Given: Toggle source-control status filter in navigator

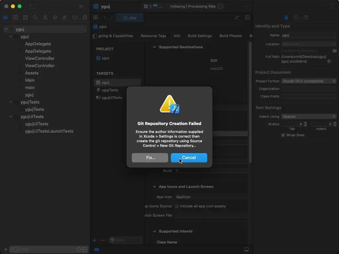Looking at the screenshot, I should tap(84, 249).
